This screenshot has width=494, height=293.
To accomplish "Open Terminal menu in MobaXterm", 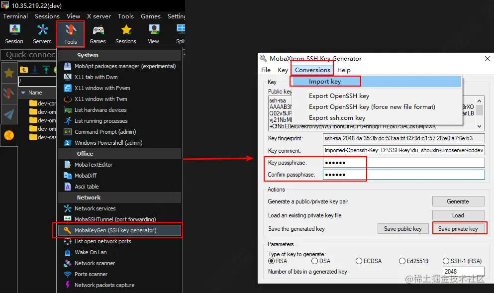I will (15, 16).
